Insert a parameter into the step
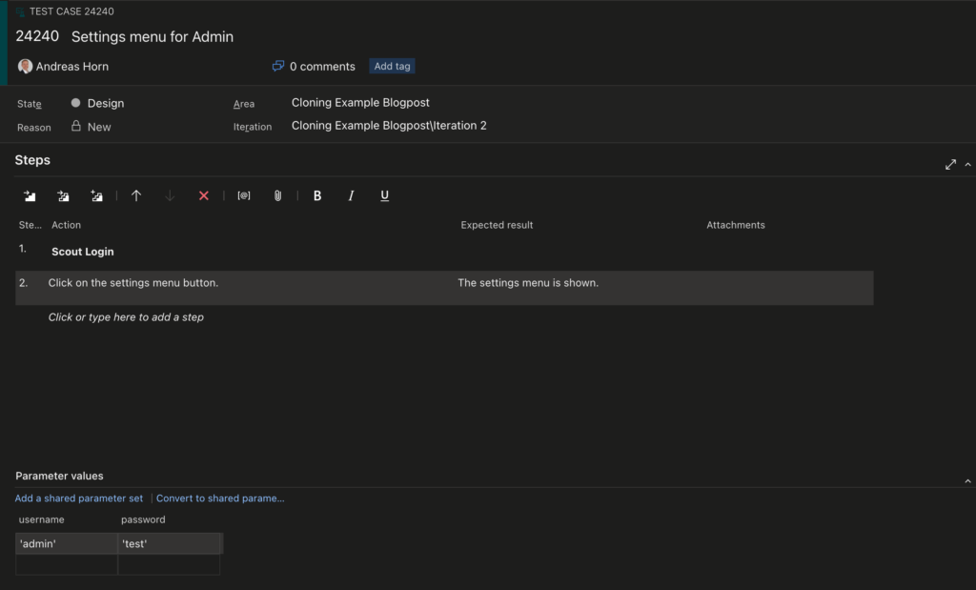Viewport: 976px width, 590px height. coord(244,195)
